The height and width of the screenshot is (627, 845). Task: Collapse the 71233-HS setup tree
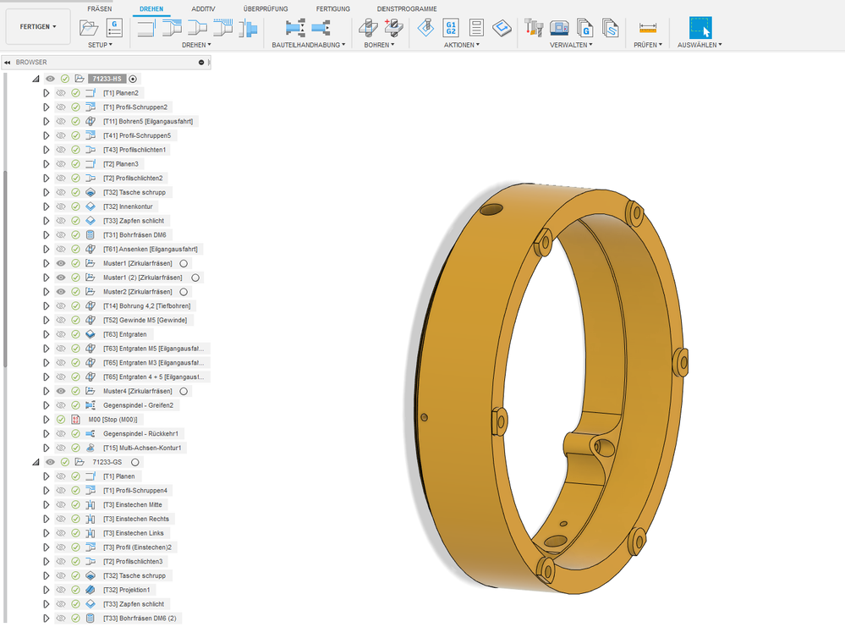click(36, 79)
